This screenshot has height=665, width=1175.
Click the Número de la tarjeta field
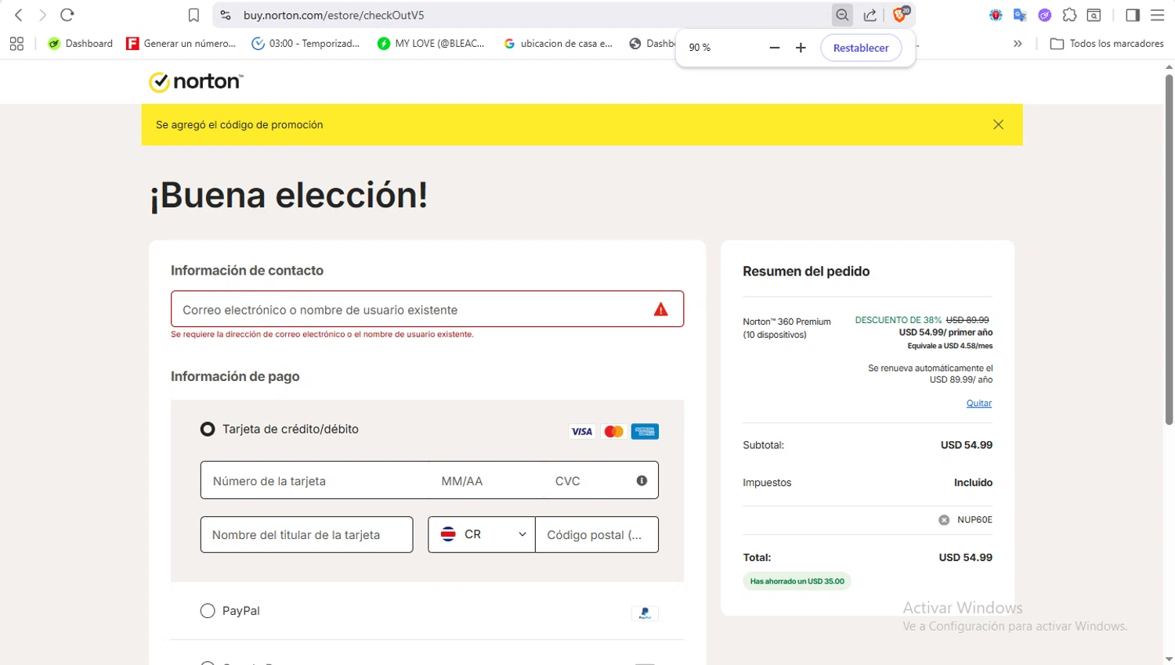315,480
